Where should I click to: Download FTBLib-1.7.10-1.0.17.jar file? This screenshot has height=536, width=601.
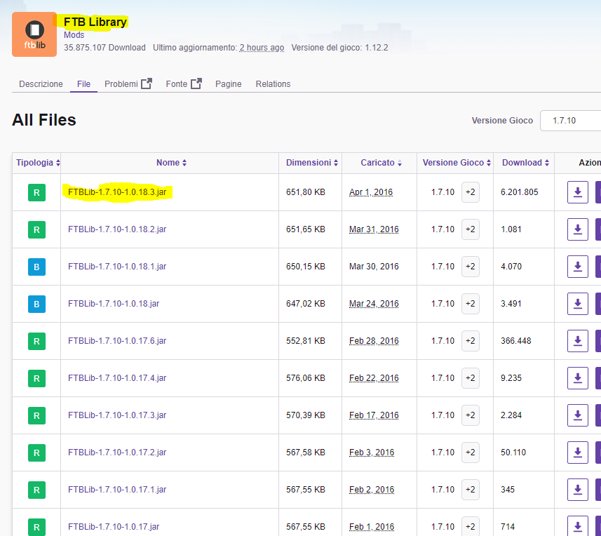click(578, 526)
